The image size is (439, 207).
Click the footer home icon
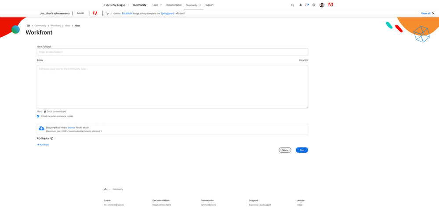coord(105,189)
